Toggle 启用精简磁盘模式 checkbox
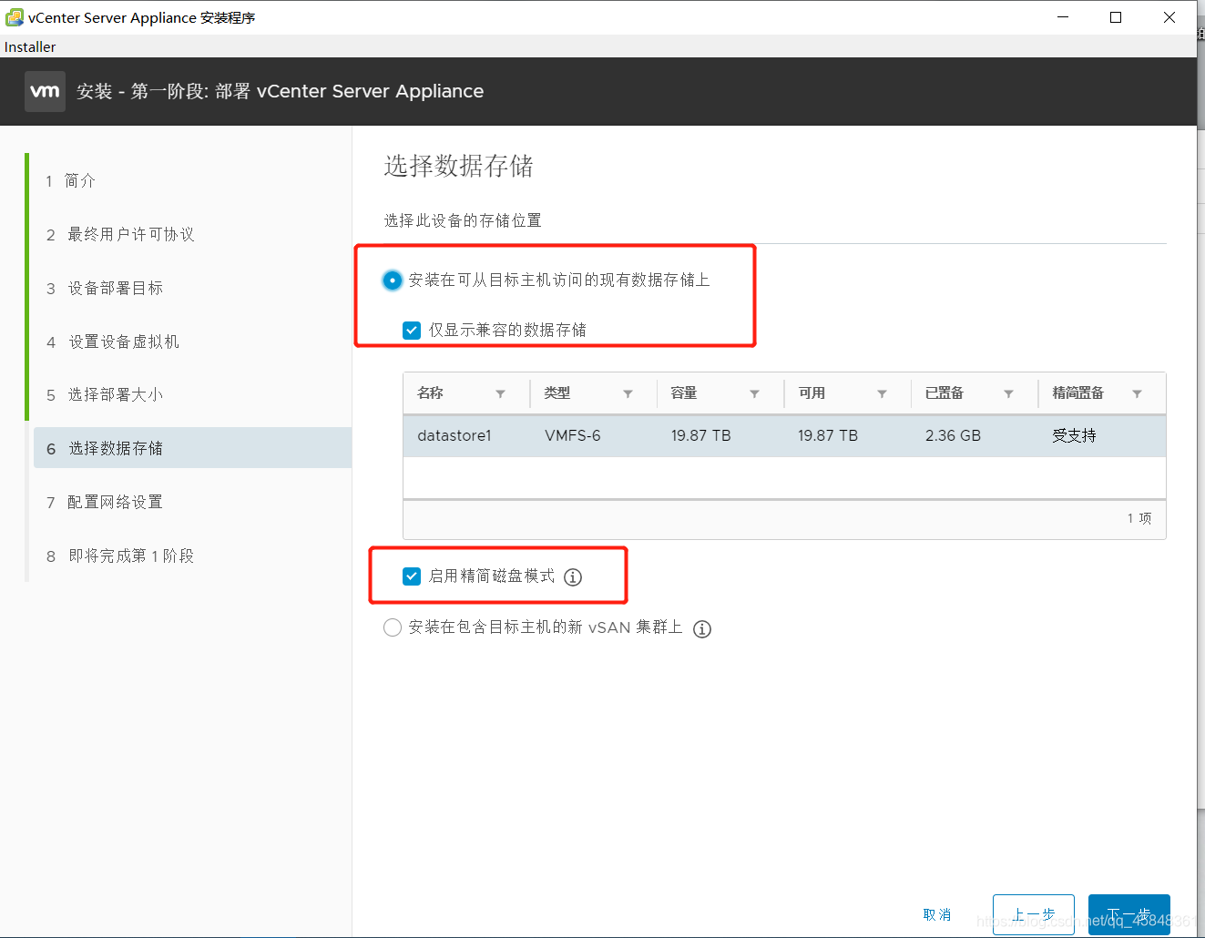 pyautogui.click(x=412, y=576)
